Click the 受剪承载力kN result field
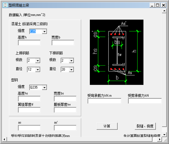This screenshot has height=144, width=169. (145, 101)
